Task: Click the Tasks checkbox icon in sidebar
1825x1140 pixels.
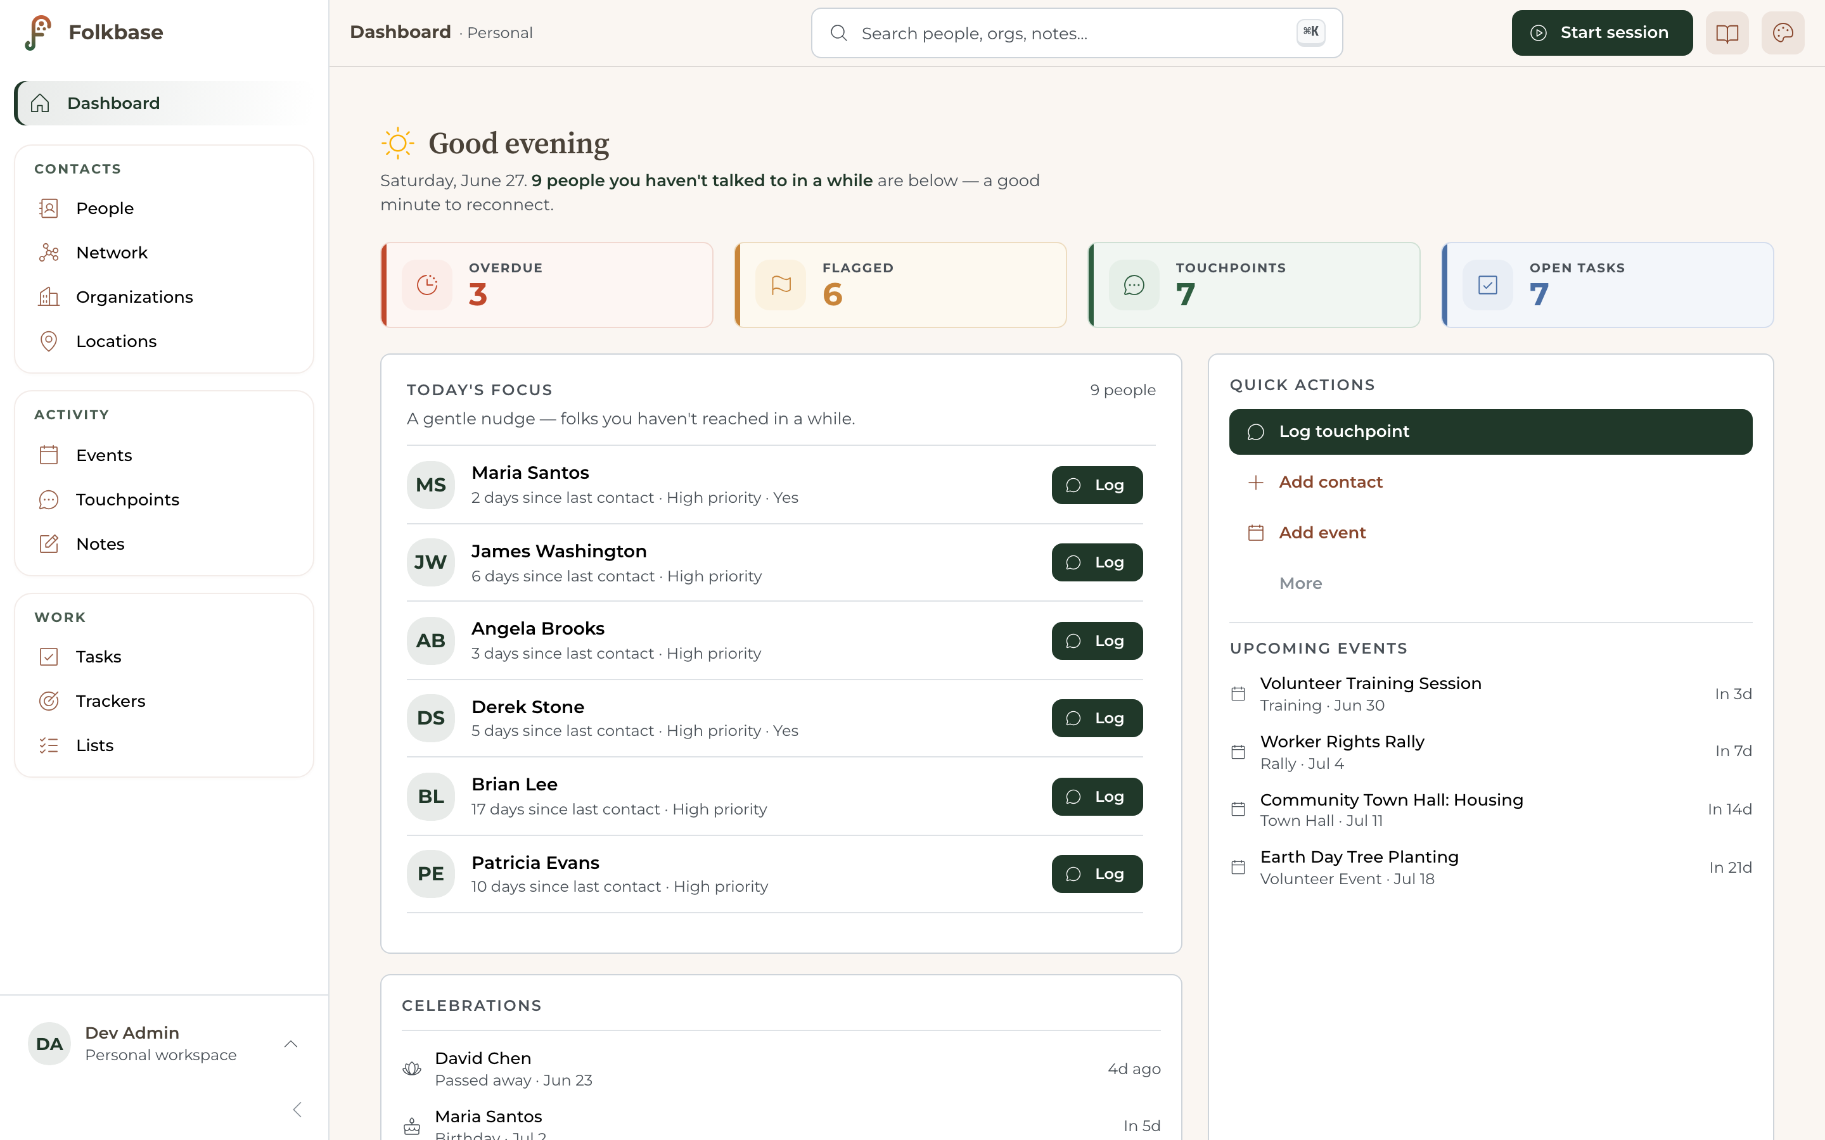Action: [49, 657]
